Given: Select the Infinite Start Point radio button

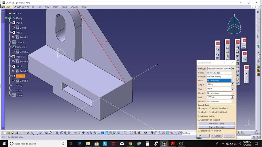Looking at the screenshot, I should [210, 108].
